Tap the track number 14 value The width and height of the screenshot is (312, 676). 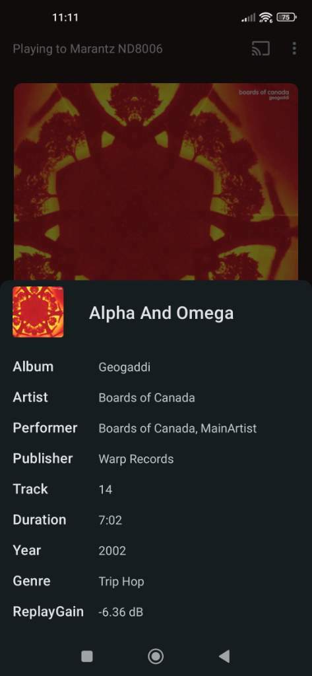(105, 489)
